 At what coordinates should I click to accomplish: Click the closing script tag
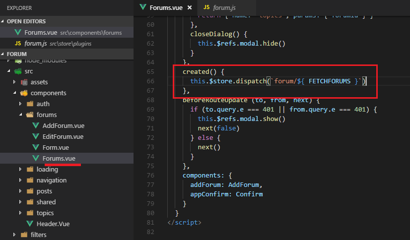pos(184,223)
